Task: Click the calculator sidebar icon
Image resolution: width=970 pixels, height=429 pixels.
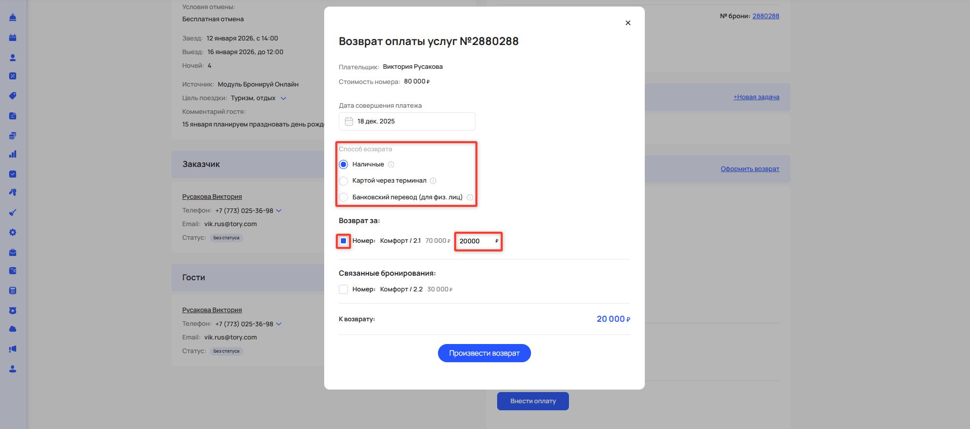Action: (13, 290)
